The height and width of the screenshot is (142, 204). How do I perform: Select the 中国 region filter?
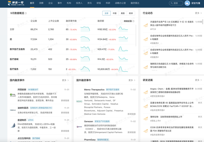(x=114, y=13)
